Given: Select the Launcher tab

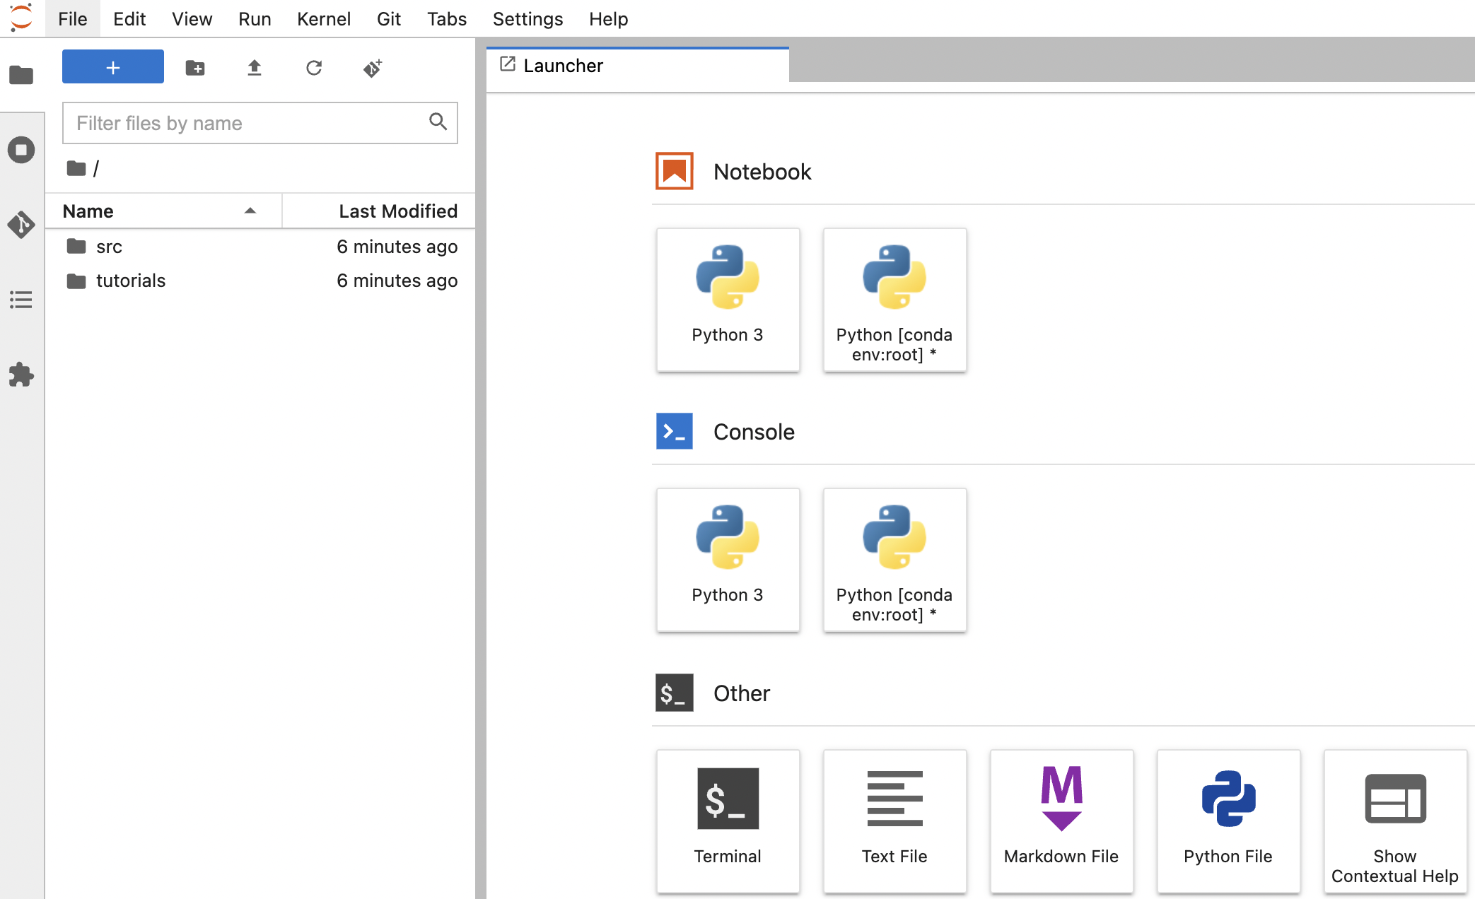Looking at the screenshot, I should 638,66.
